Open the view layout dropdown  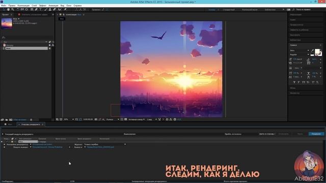[152, 119]
